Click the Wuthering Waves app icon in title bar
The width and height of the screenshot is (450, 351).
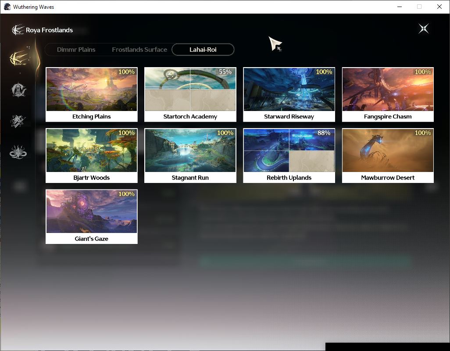tap(7, 7)
